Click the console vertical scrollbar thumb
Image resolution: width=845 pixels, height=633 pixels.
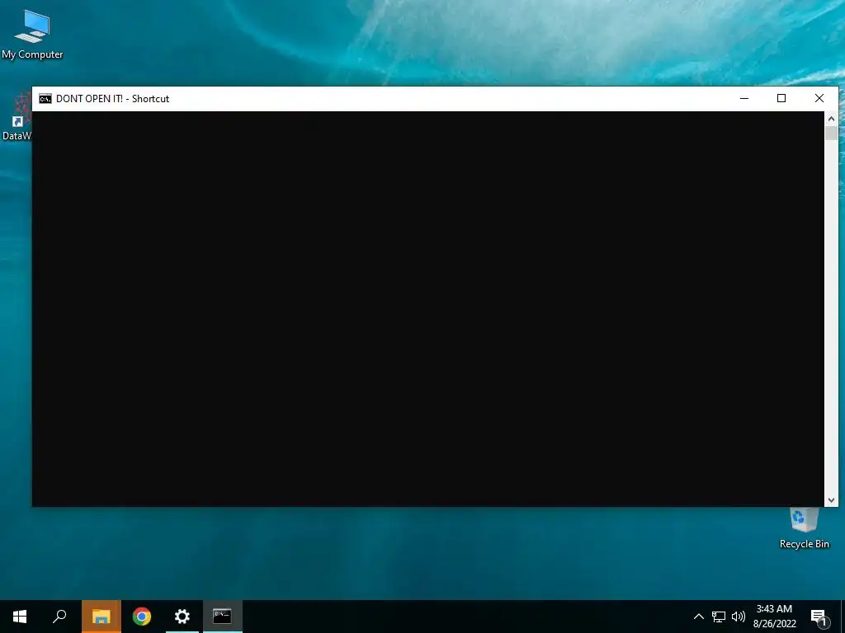831,134
